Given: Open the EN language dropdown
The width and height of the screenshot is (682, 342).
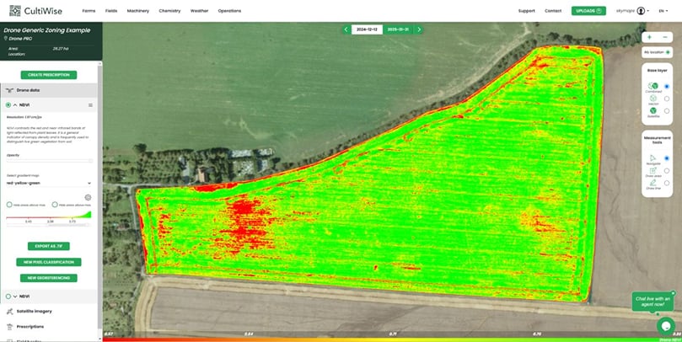Looking at the screenshot, I should point(663,11).
